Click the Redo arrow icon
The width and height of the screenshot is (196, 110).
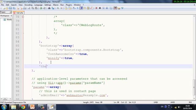point(44,8)
